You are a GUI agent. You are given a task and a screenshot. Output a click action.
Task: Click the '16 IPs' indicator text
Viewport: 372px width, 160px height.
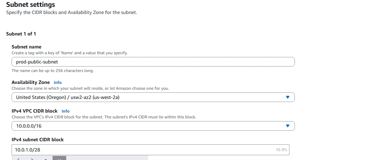pos(281,150)
